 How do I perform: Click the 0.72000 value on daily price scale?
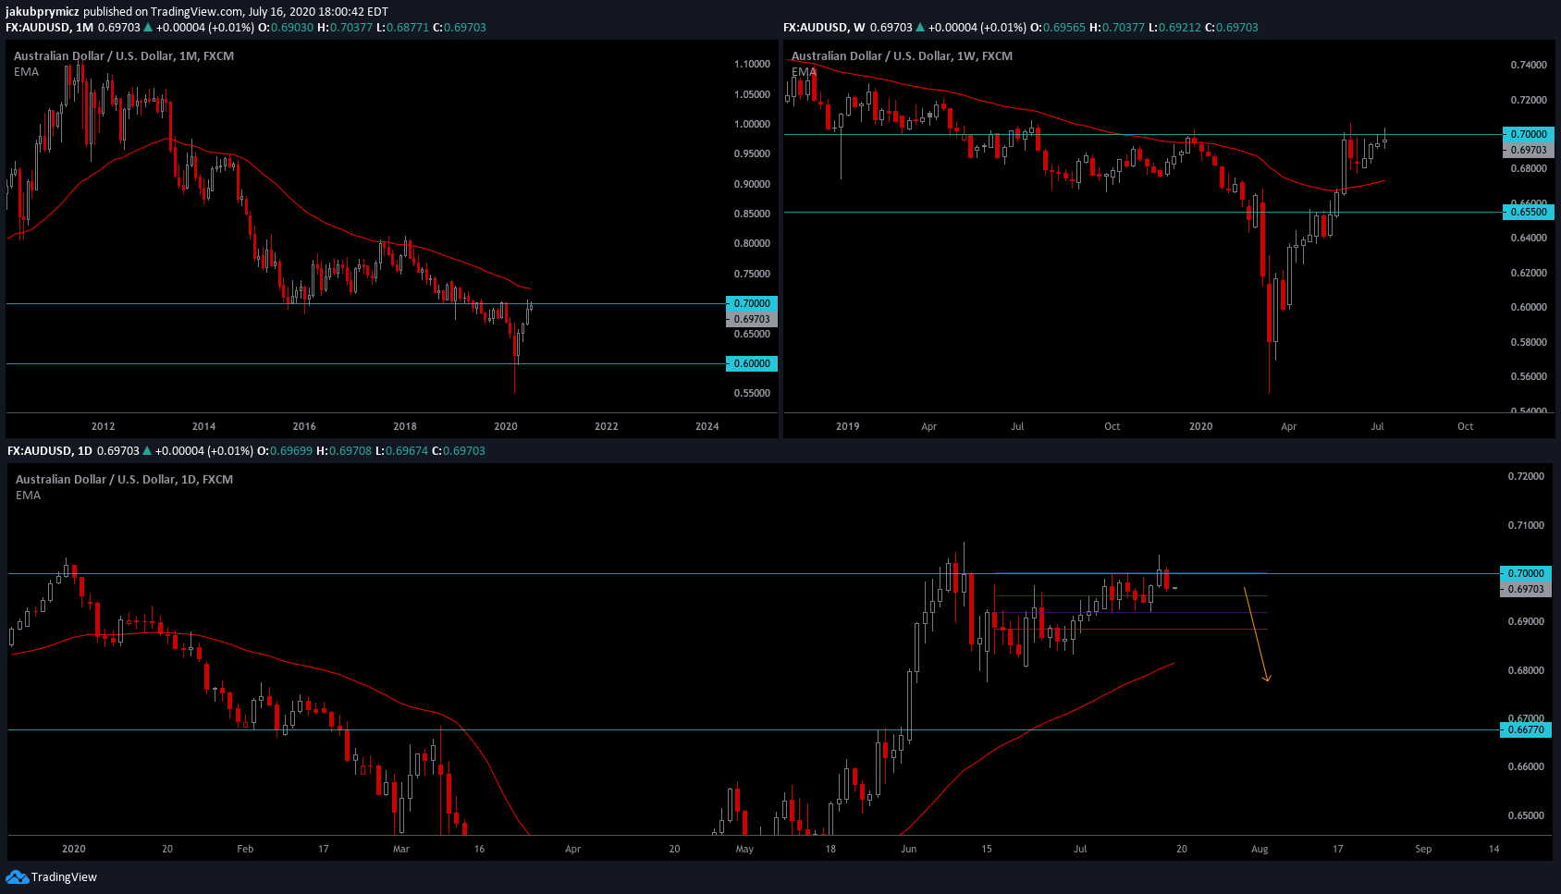click(1526, 476)
